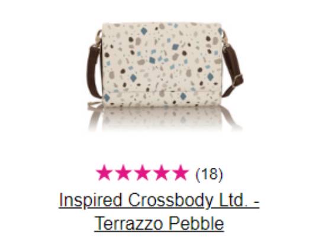Click the first pink rating star
Screen dimensions: 322x241
[x=104, y=172]
